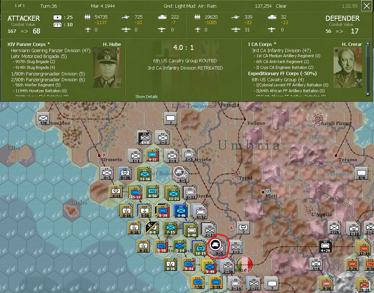Select the black 1=4 division counter

pyautogui.click(x=144, y=138)
